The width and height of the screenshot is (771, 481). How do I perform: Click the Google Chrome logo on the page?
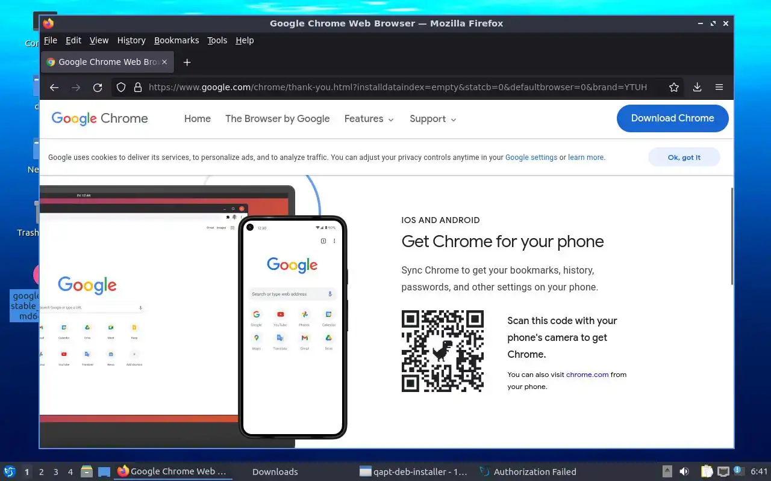click(x=99, y=118)
